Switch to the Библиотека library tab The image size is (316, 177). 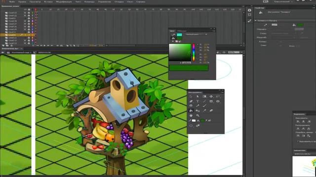[299, 150]
